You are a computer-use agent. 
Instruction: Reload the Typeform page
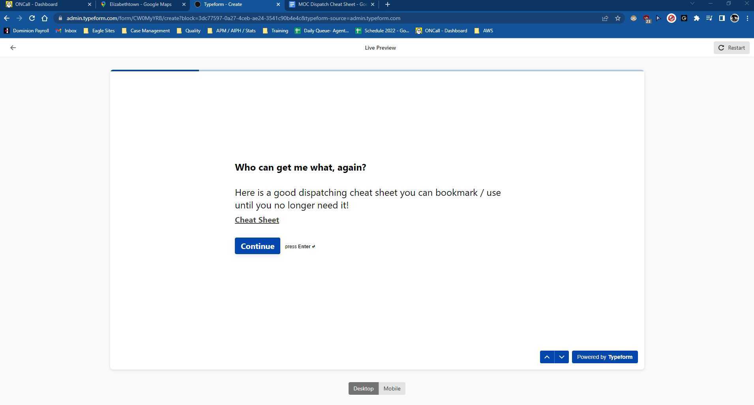tap(32, 18)
